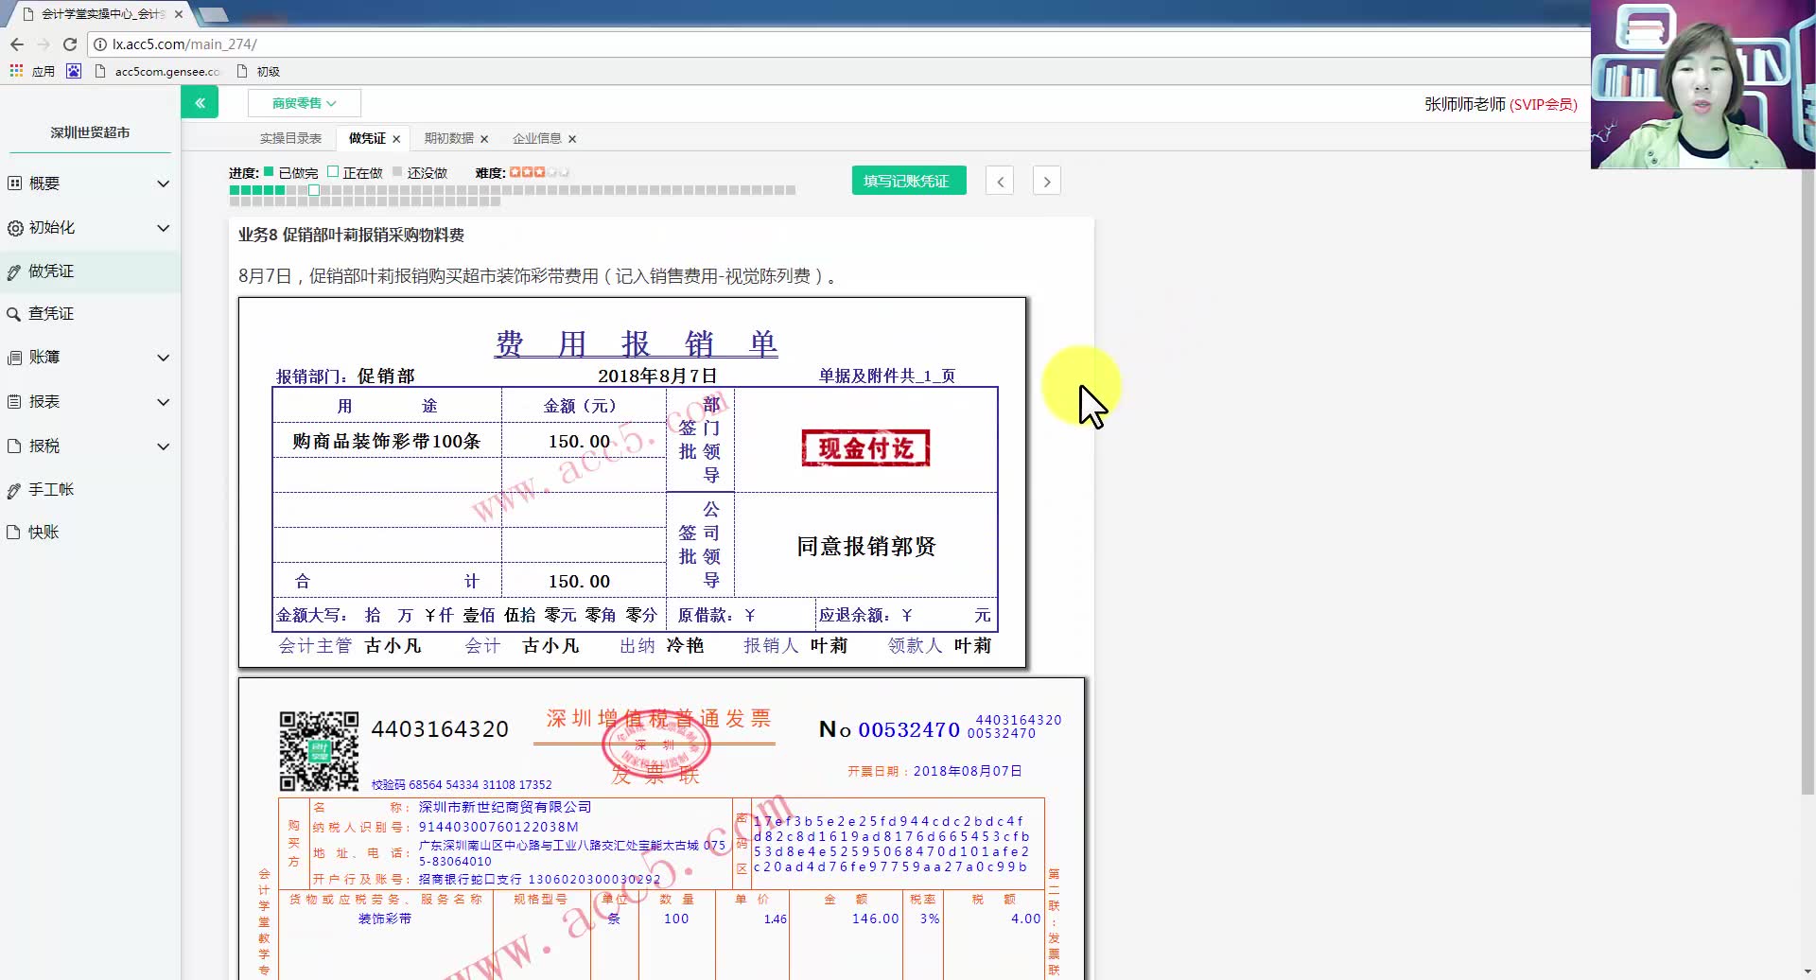The image size is (1816, 980).
Task: Open 初始化 via its gear icon
Action: pyautogui.click(x=13, y=227)
